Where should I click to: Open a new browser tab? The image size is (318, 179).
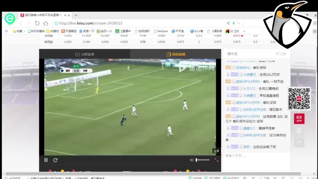(x=76, y=15)
